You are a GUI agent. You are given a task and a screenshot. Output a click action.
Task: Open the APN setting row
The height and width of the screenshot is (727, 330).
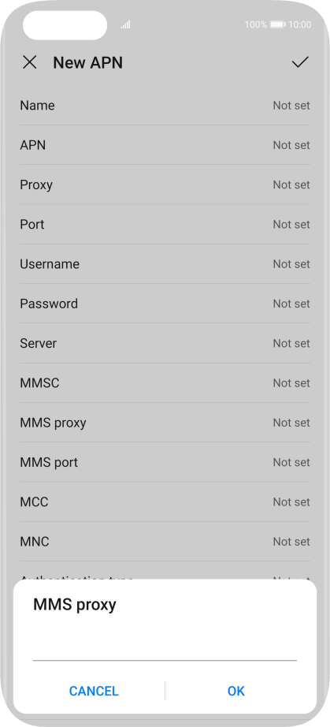click(x=165, y=145)
